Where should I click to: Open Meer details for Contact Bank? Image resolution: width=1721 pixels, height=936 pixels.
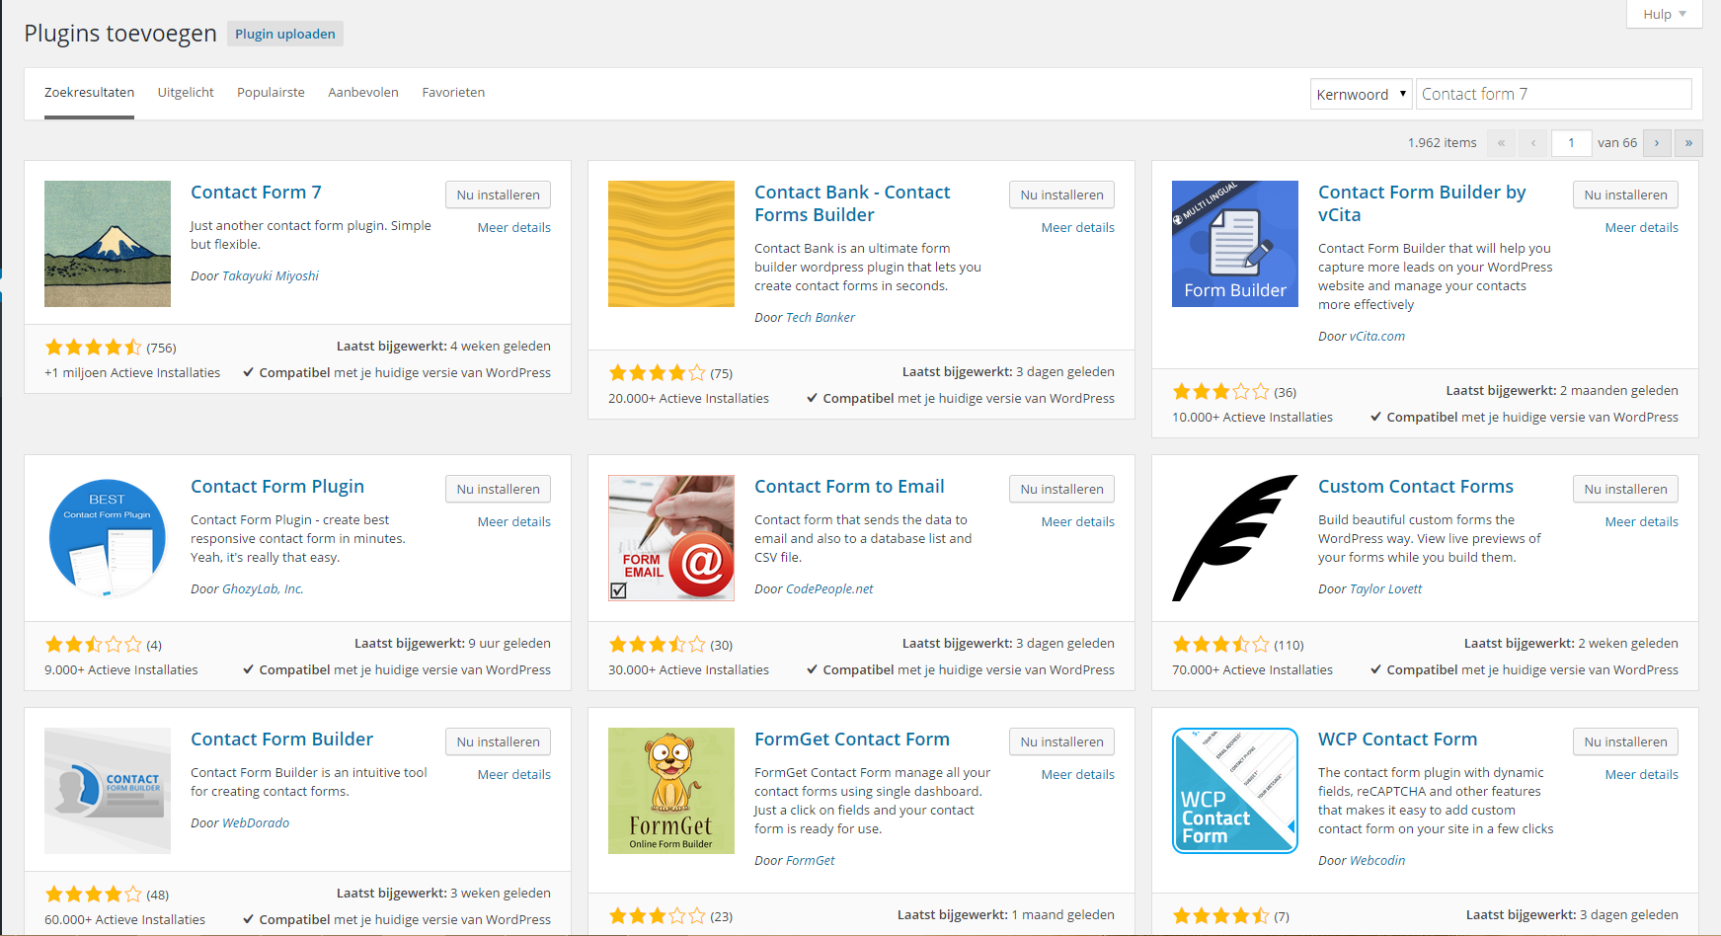(1077, 227)
